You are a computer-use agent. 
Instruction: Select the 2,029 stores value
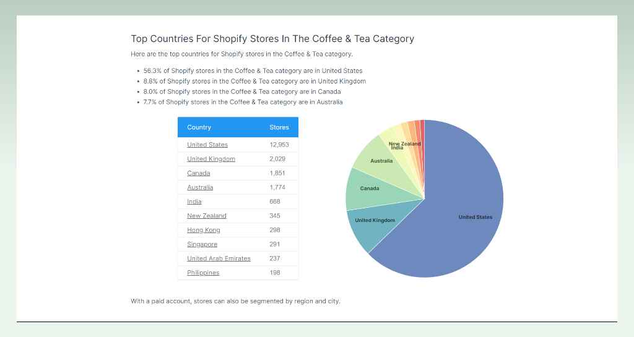coord(277,159)
